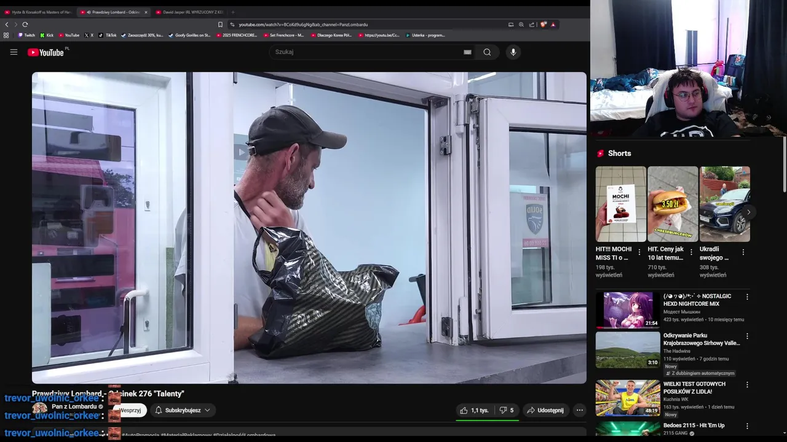Open options for the WIELKI TEST GOTOWYCH video

(x=747, y=385)
